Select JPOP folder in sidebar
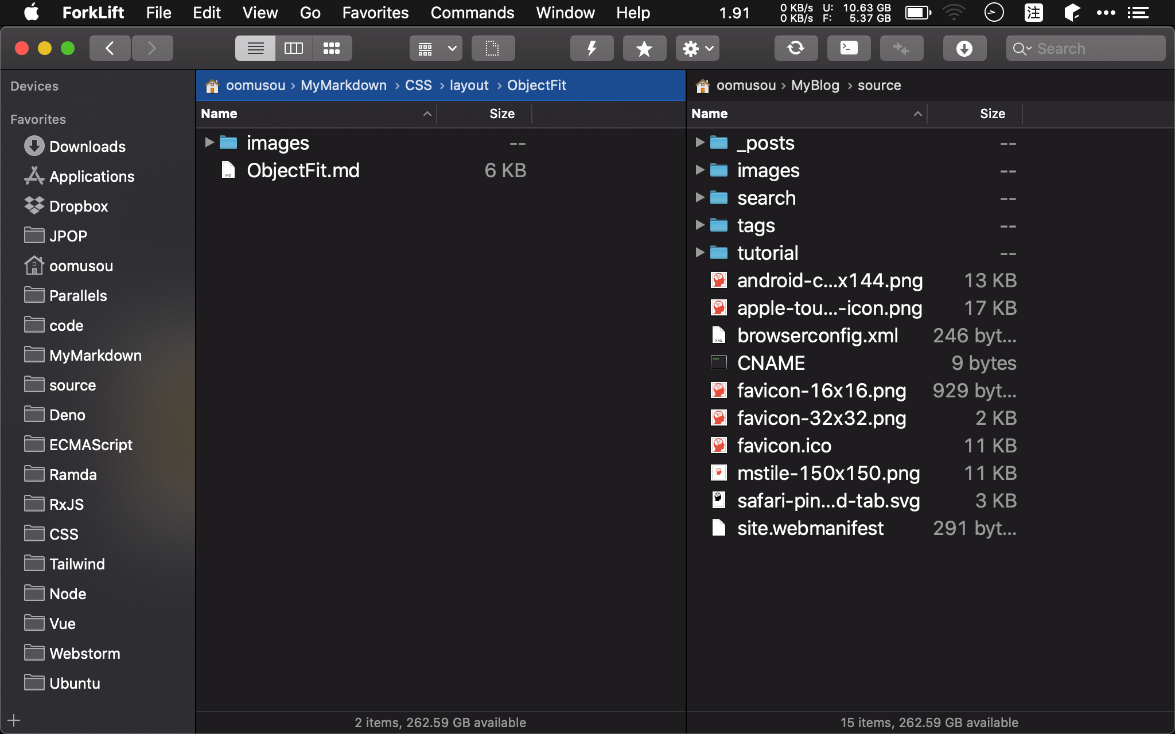The width and height of the screenshot is (1175, 734). pos(56,236)
